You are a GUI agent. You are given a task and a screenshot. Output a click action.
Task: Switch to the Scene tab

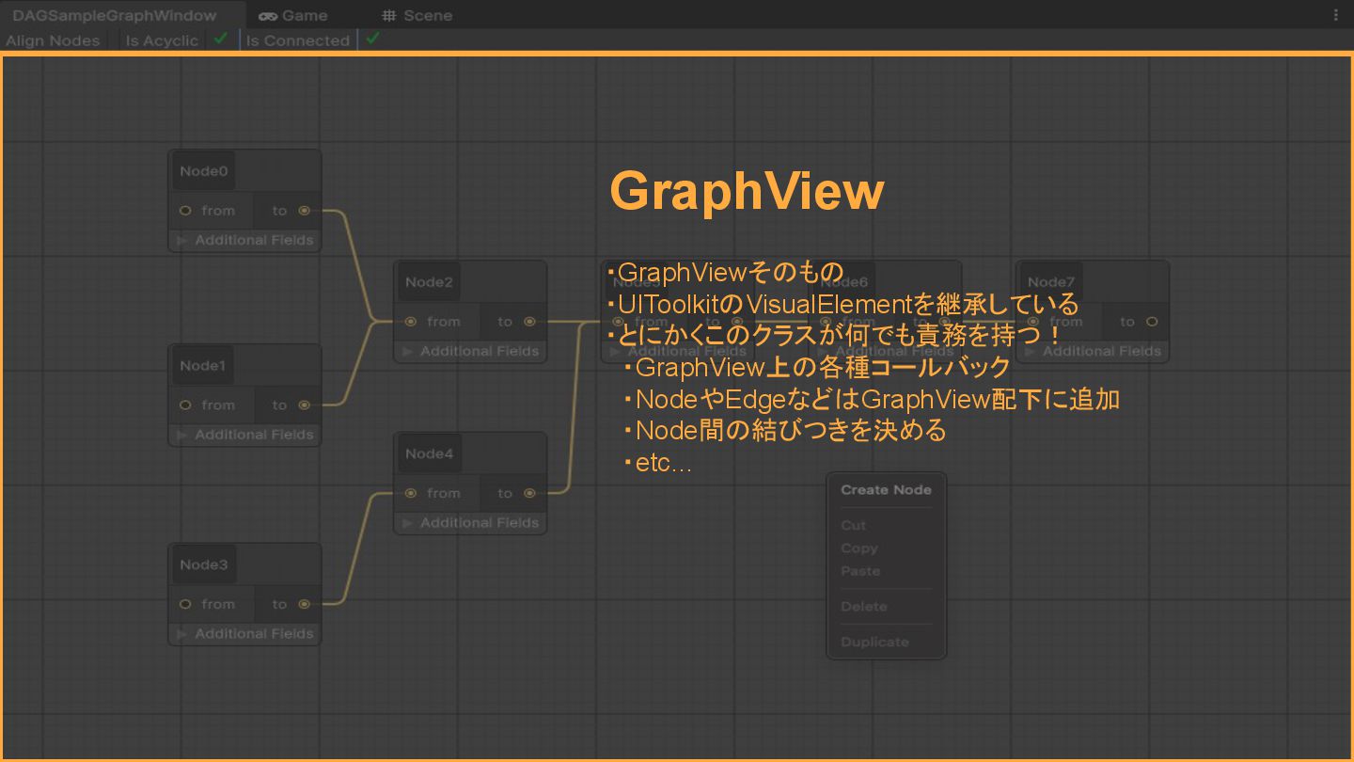417,15
